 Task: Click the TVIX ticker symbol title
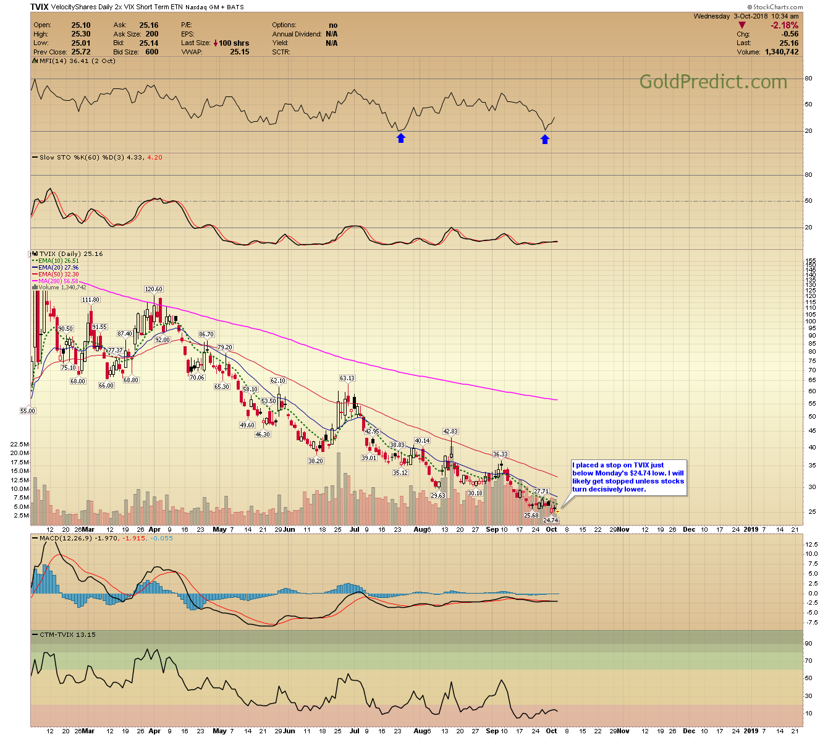point(39,7)
